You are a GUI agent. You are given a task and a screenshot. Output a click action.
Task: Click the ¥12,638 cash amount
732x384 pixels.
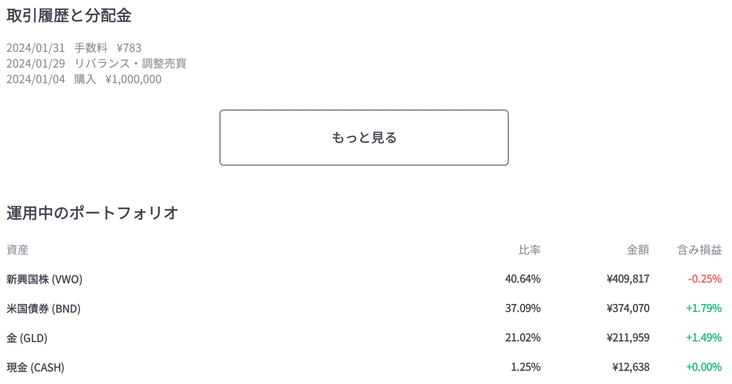[x=630, y=367]
